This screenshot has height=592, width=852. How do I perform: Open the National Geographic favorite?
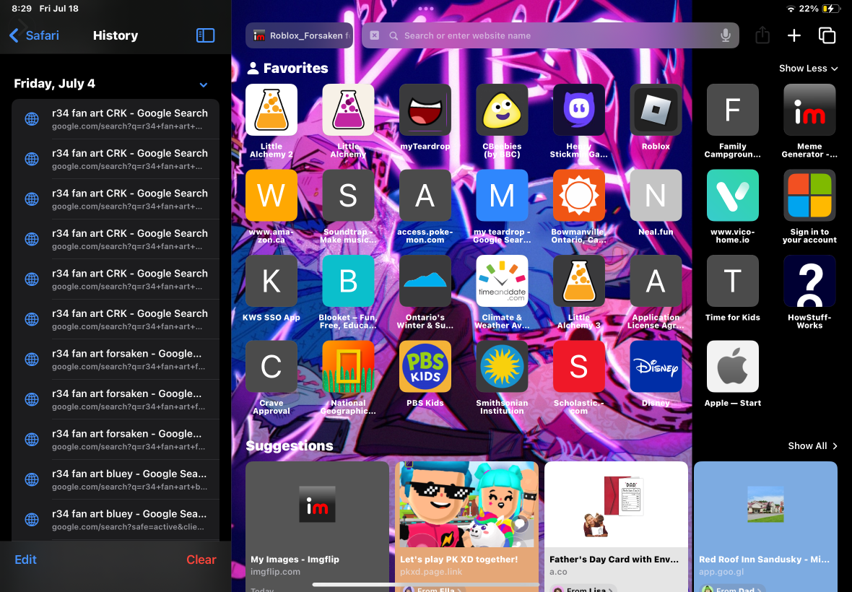click(x=348, y=367)
